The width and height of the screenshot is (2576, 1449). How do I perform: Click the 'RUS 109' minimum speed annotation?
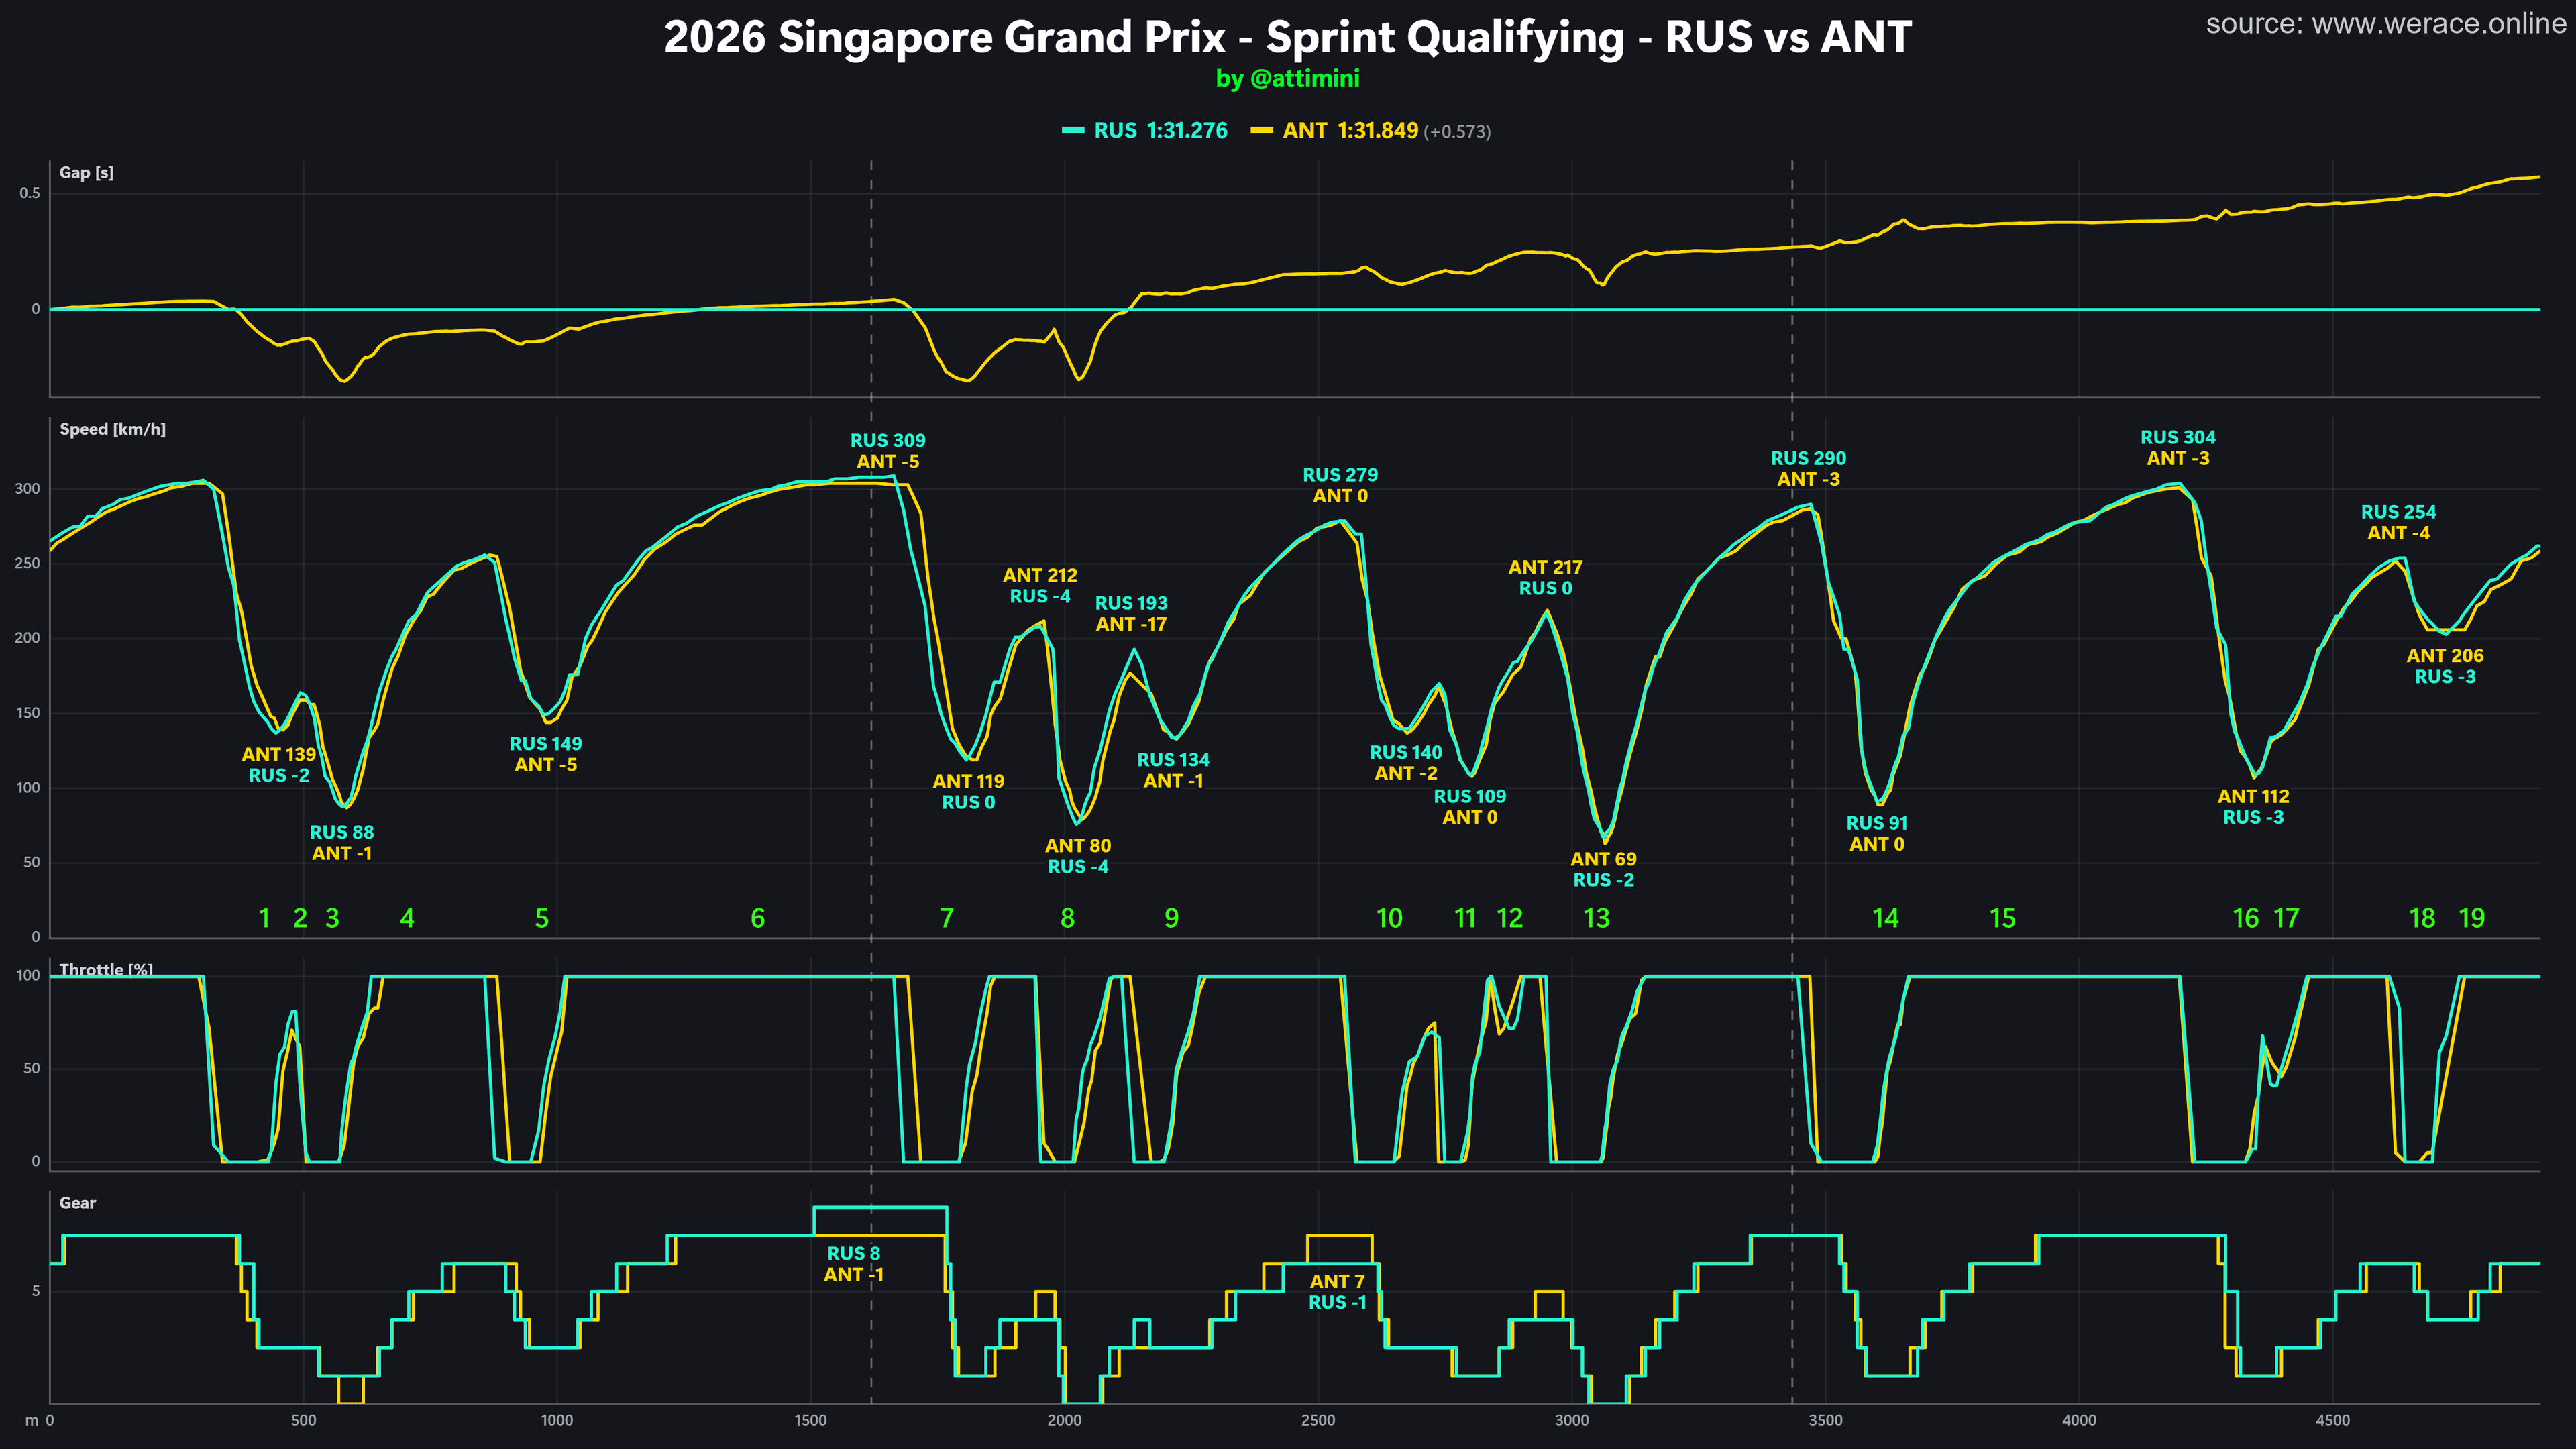point(1470,797)
